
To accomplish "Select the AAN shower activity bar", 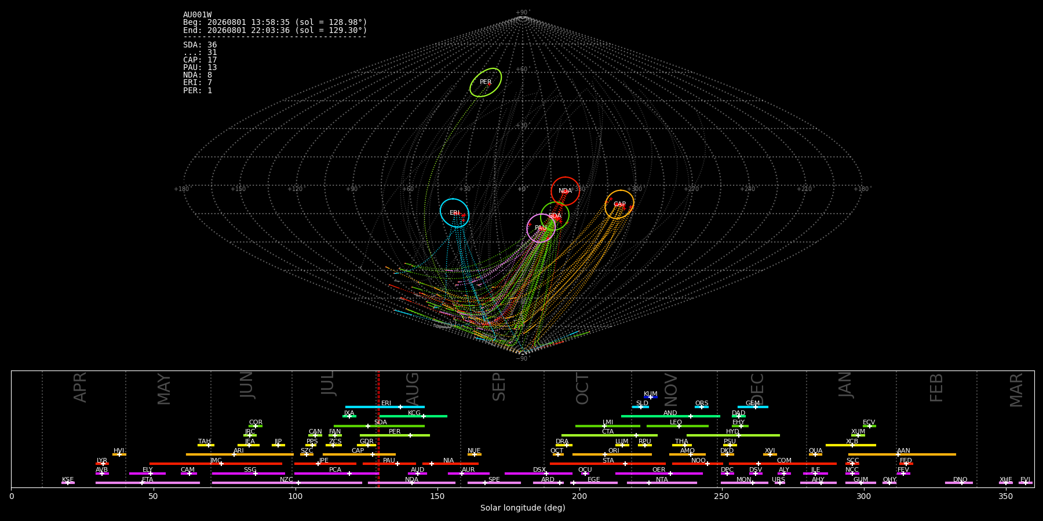I will click(x=902, y=454).
